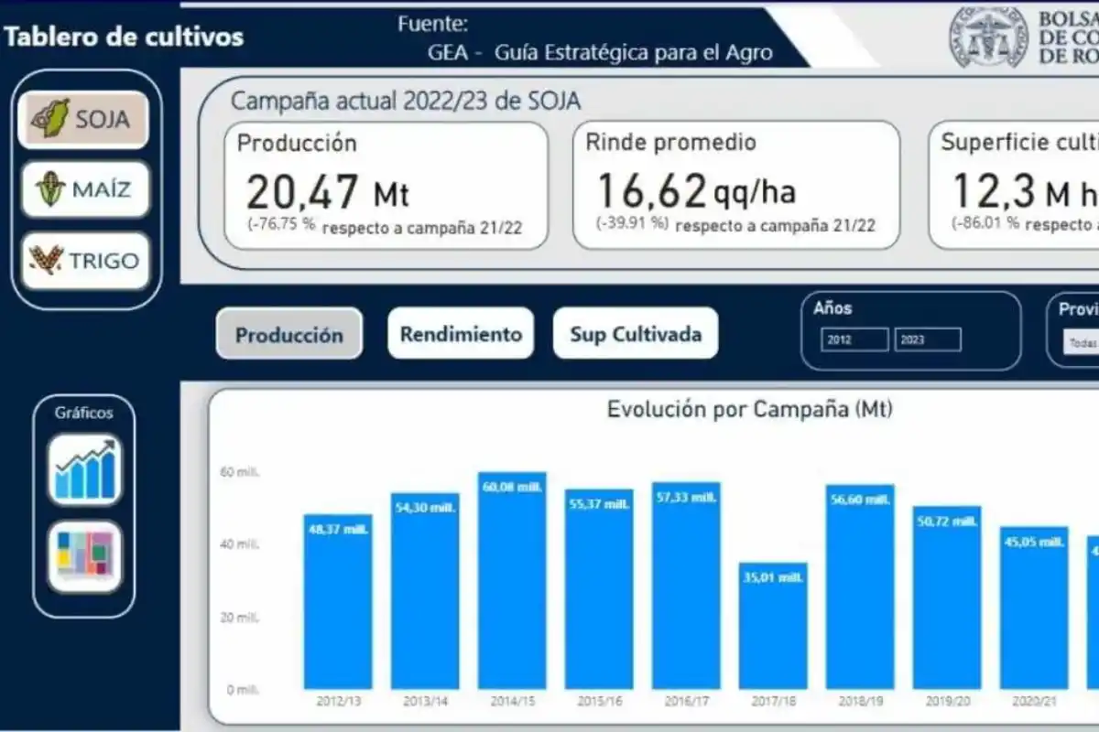Expand the Provincia dropdown
The image size is (1099, 732).
pos(1081,342)
